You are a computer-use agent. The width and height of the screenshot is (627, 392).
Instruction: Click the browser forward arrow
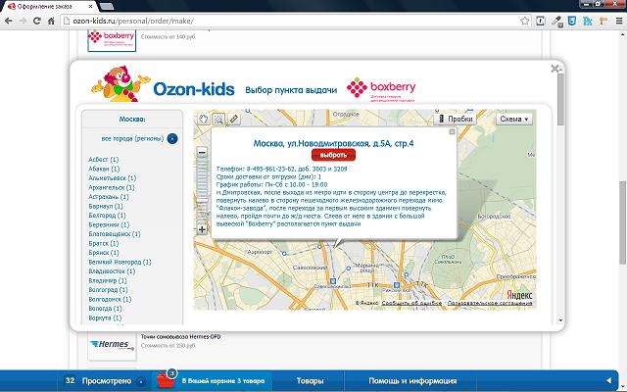(23, 21)
